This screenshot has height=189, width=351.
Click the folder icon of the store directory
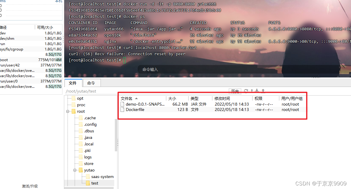coord(81,163)
